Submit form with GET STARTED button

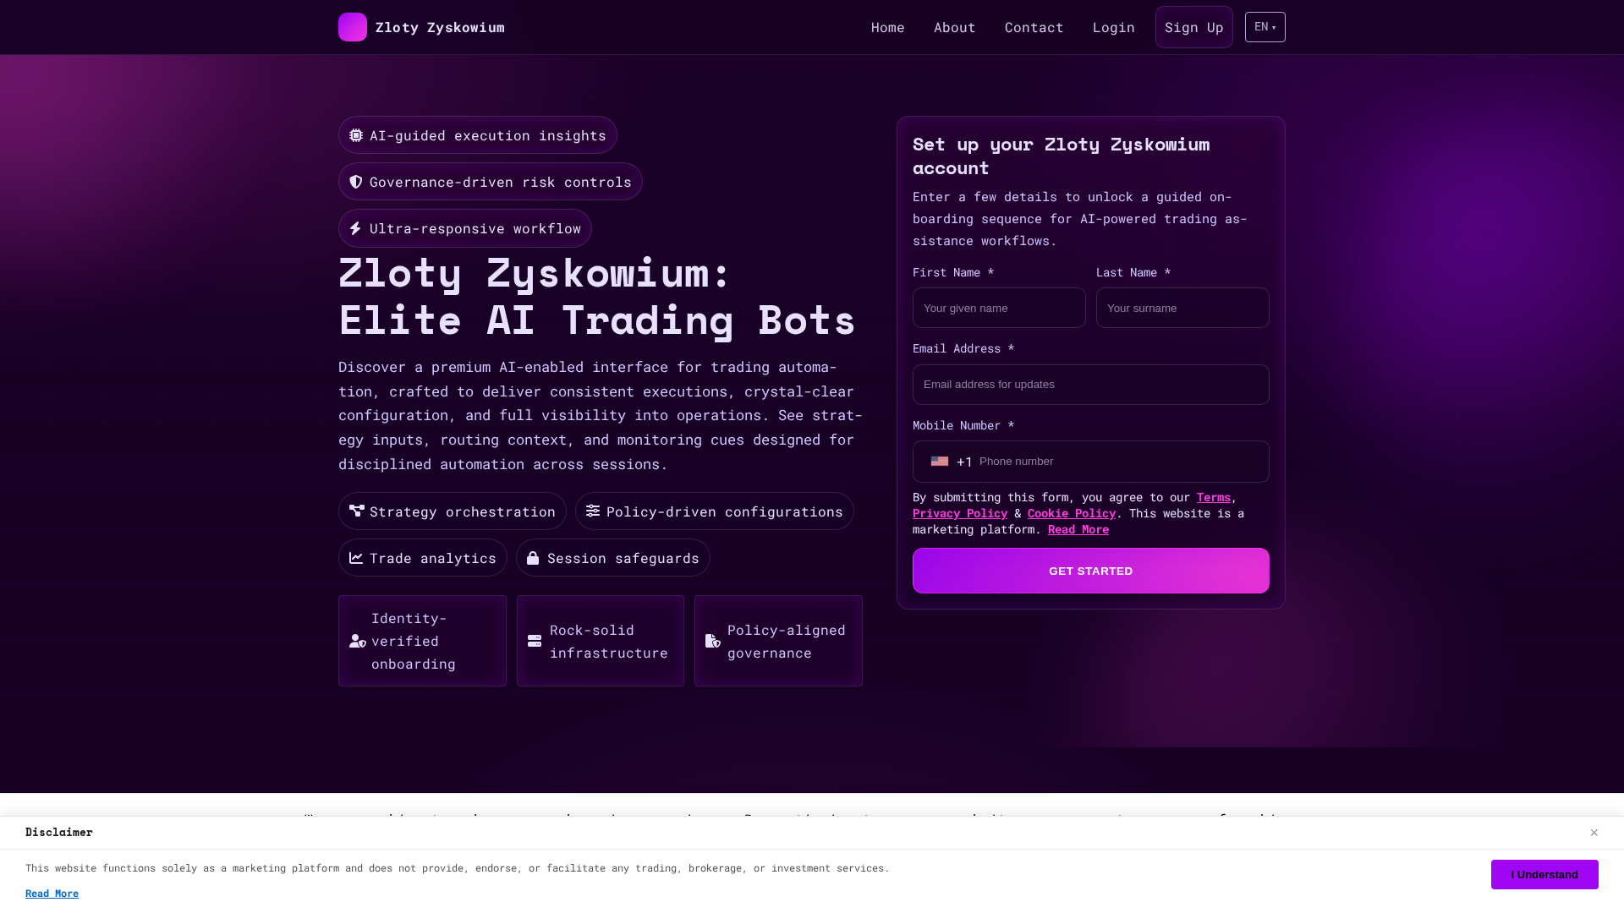[x=1091, y=571]
